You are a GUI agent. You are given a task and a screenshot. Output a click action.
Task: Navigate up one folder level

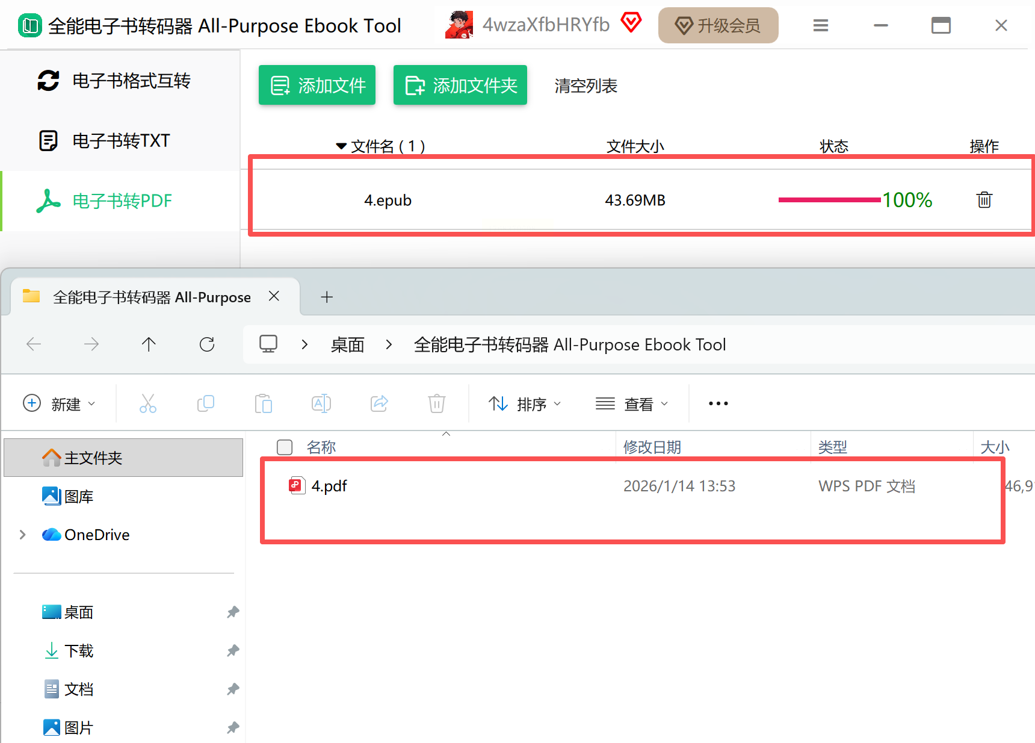[149, 344]
